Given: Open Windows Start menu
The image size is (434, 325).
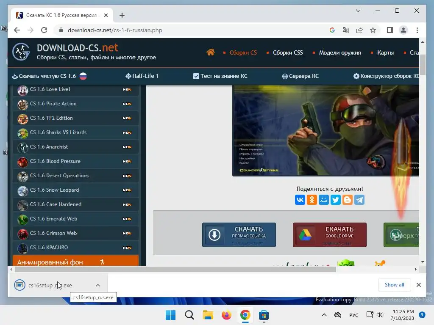Looking at the screenshot, I should [170, 315].
